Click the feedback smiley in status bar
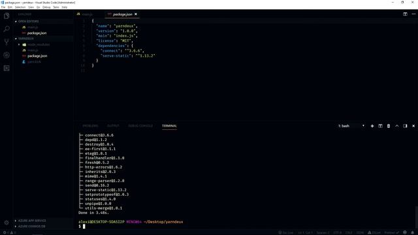 405,232
